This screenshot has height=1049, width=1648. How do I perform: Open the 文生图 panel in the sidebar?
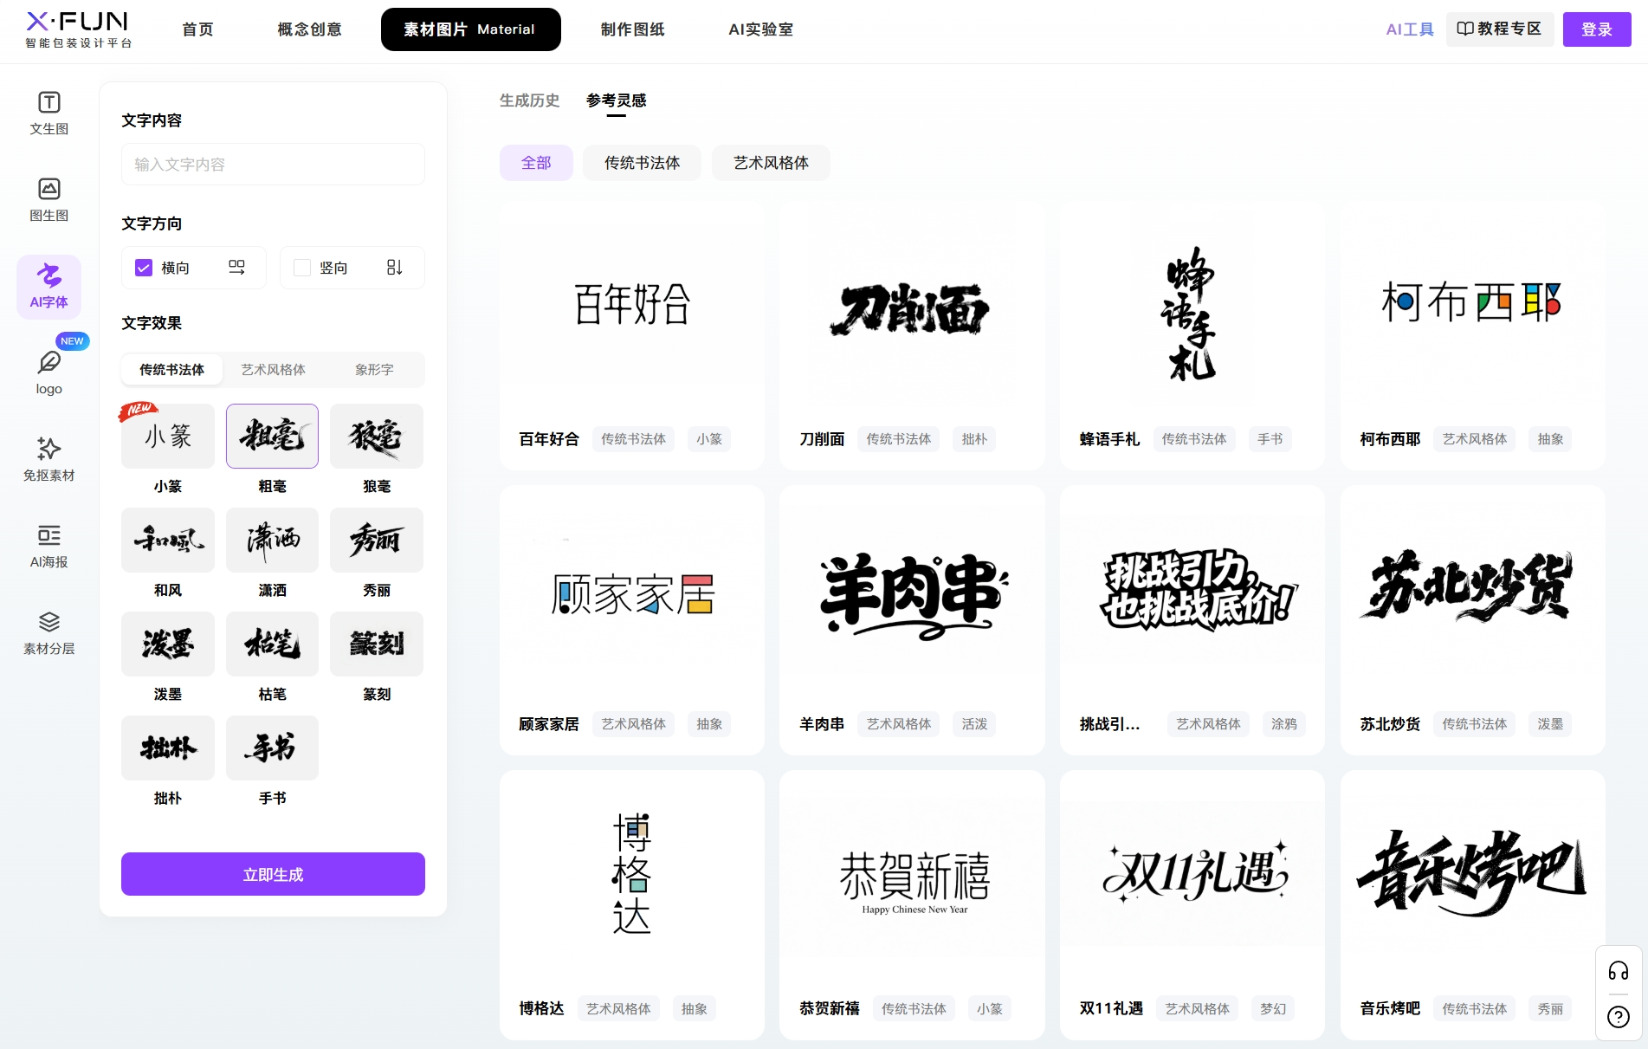click(48, 113)
